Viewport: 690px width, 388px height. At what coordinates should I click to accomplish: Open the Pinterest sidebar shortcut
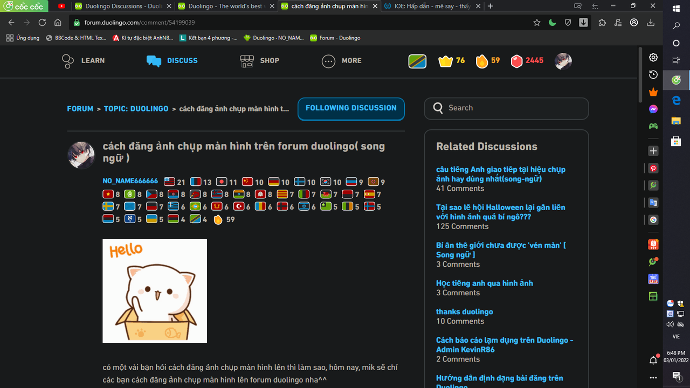coord(653,168)
